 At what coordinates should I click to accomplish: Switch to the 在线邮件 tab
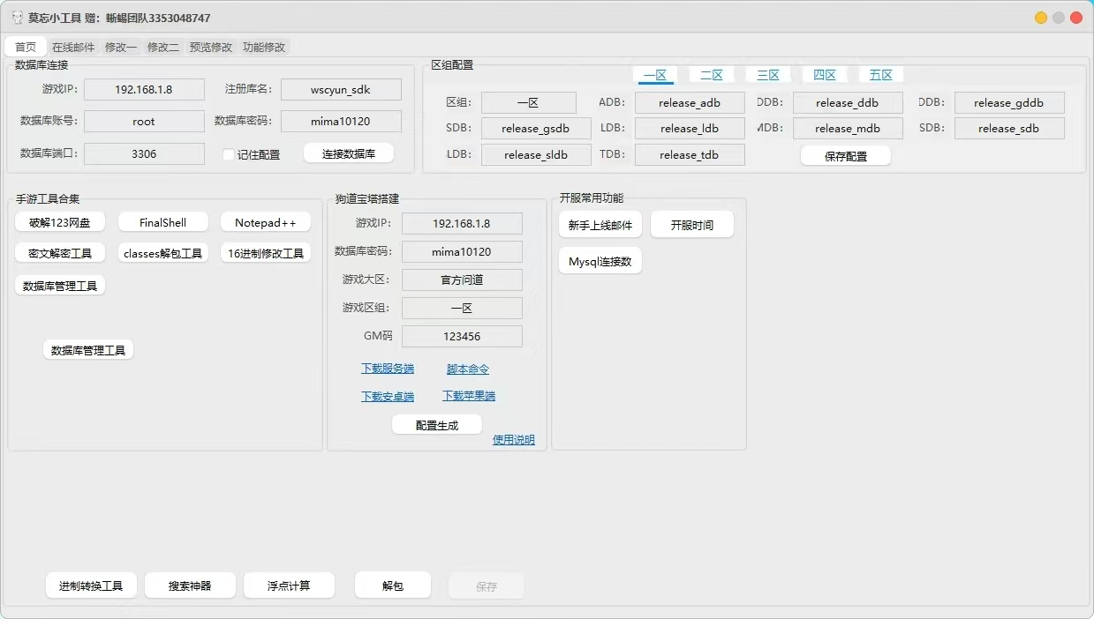[73, 47]
